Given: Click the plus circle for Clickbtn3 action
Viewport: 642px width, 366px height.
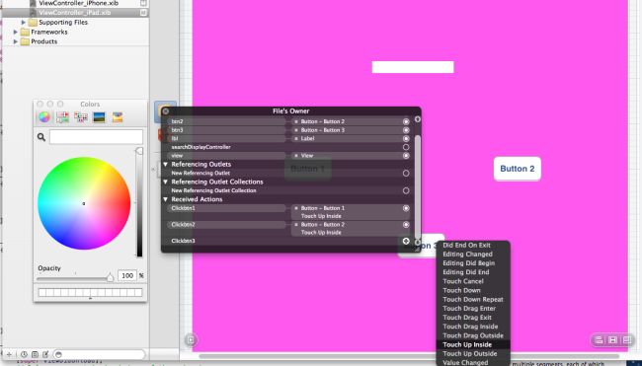Looking at the screenshot, I should pos(406,241).
